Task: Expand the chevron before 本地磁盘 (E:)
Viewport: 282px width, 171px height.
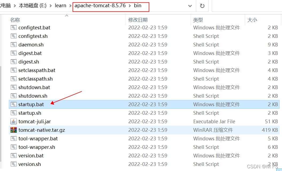Action: (x=15, y=6)
